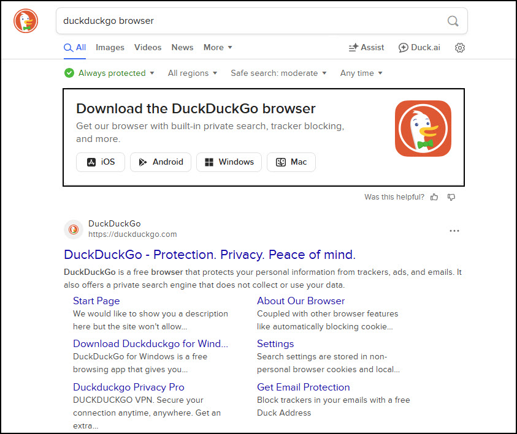517x434 pixels.
Task: Open the Any time filter dropdown
Action: point(361,73)
